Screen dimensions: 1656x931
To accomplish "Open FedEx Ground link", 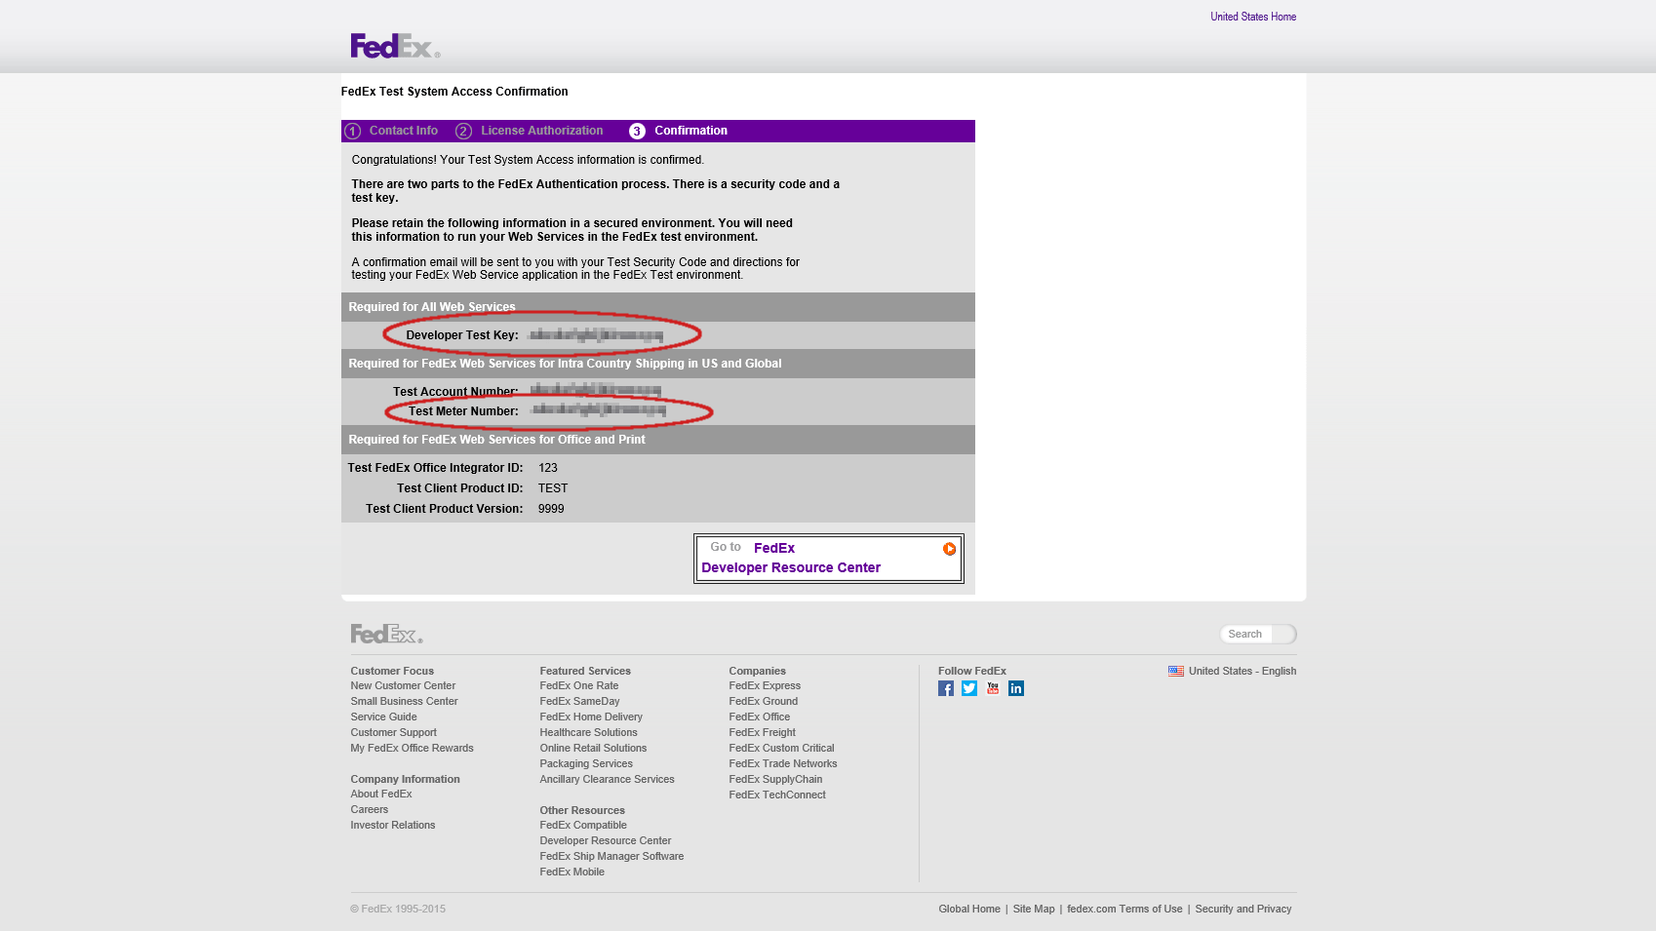I will click(x=763, y=701).
